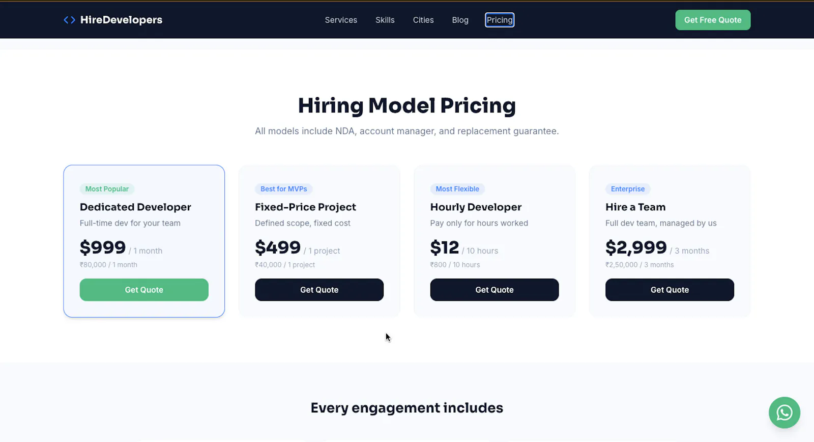Click the Enterprise badge
Screen dimensions: 814x442
point(628,189)
